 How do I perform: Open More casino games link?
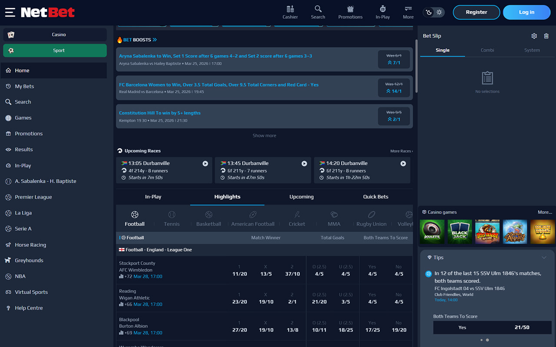(x=545, y=213)
